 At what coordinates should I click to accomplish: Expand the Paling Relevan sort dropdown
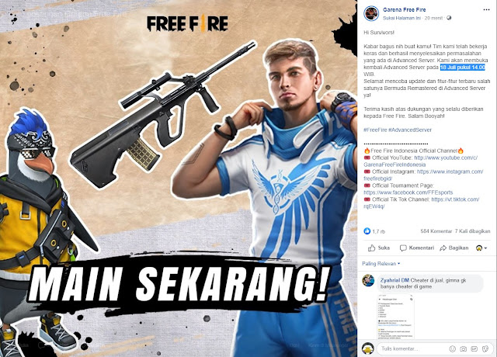click(381, 264)
